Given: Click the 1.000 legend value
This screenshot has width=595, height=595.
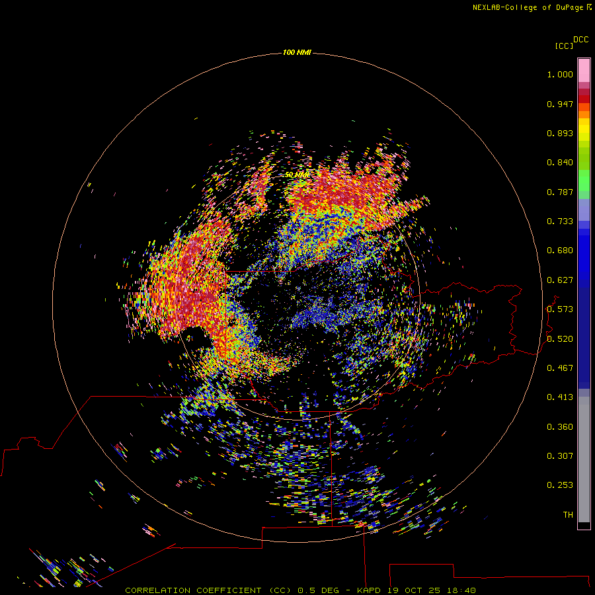Looking at the screenshot, I should (x=560, y=74).
